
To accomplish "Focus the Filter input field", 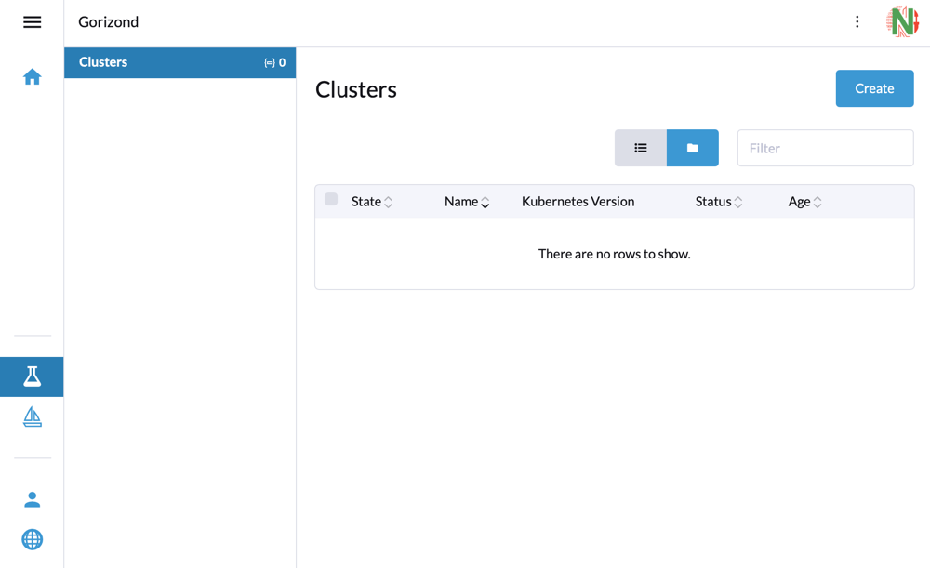I will point(825,148).
